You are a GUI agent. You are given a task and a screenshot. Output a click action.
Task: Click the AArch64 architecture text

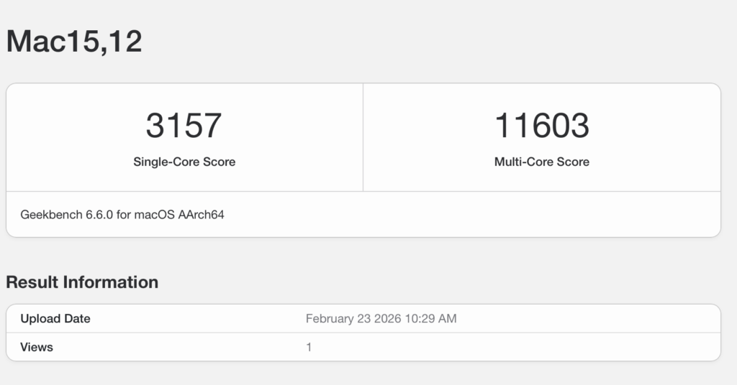point(199,214)
